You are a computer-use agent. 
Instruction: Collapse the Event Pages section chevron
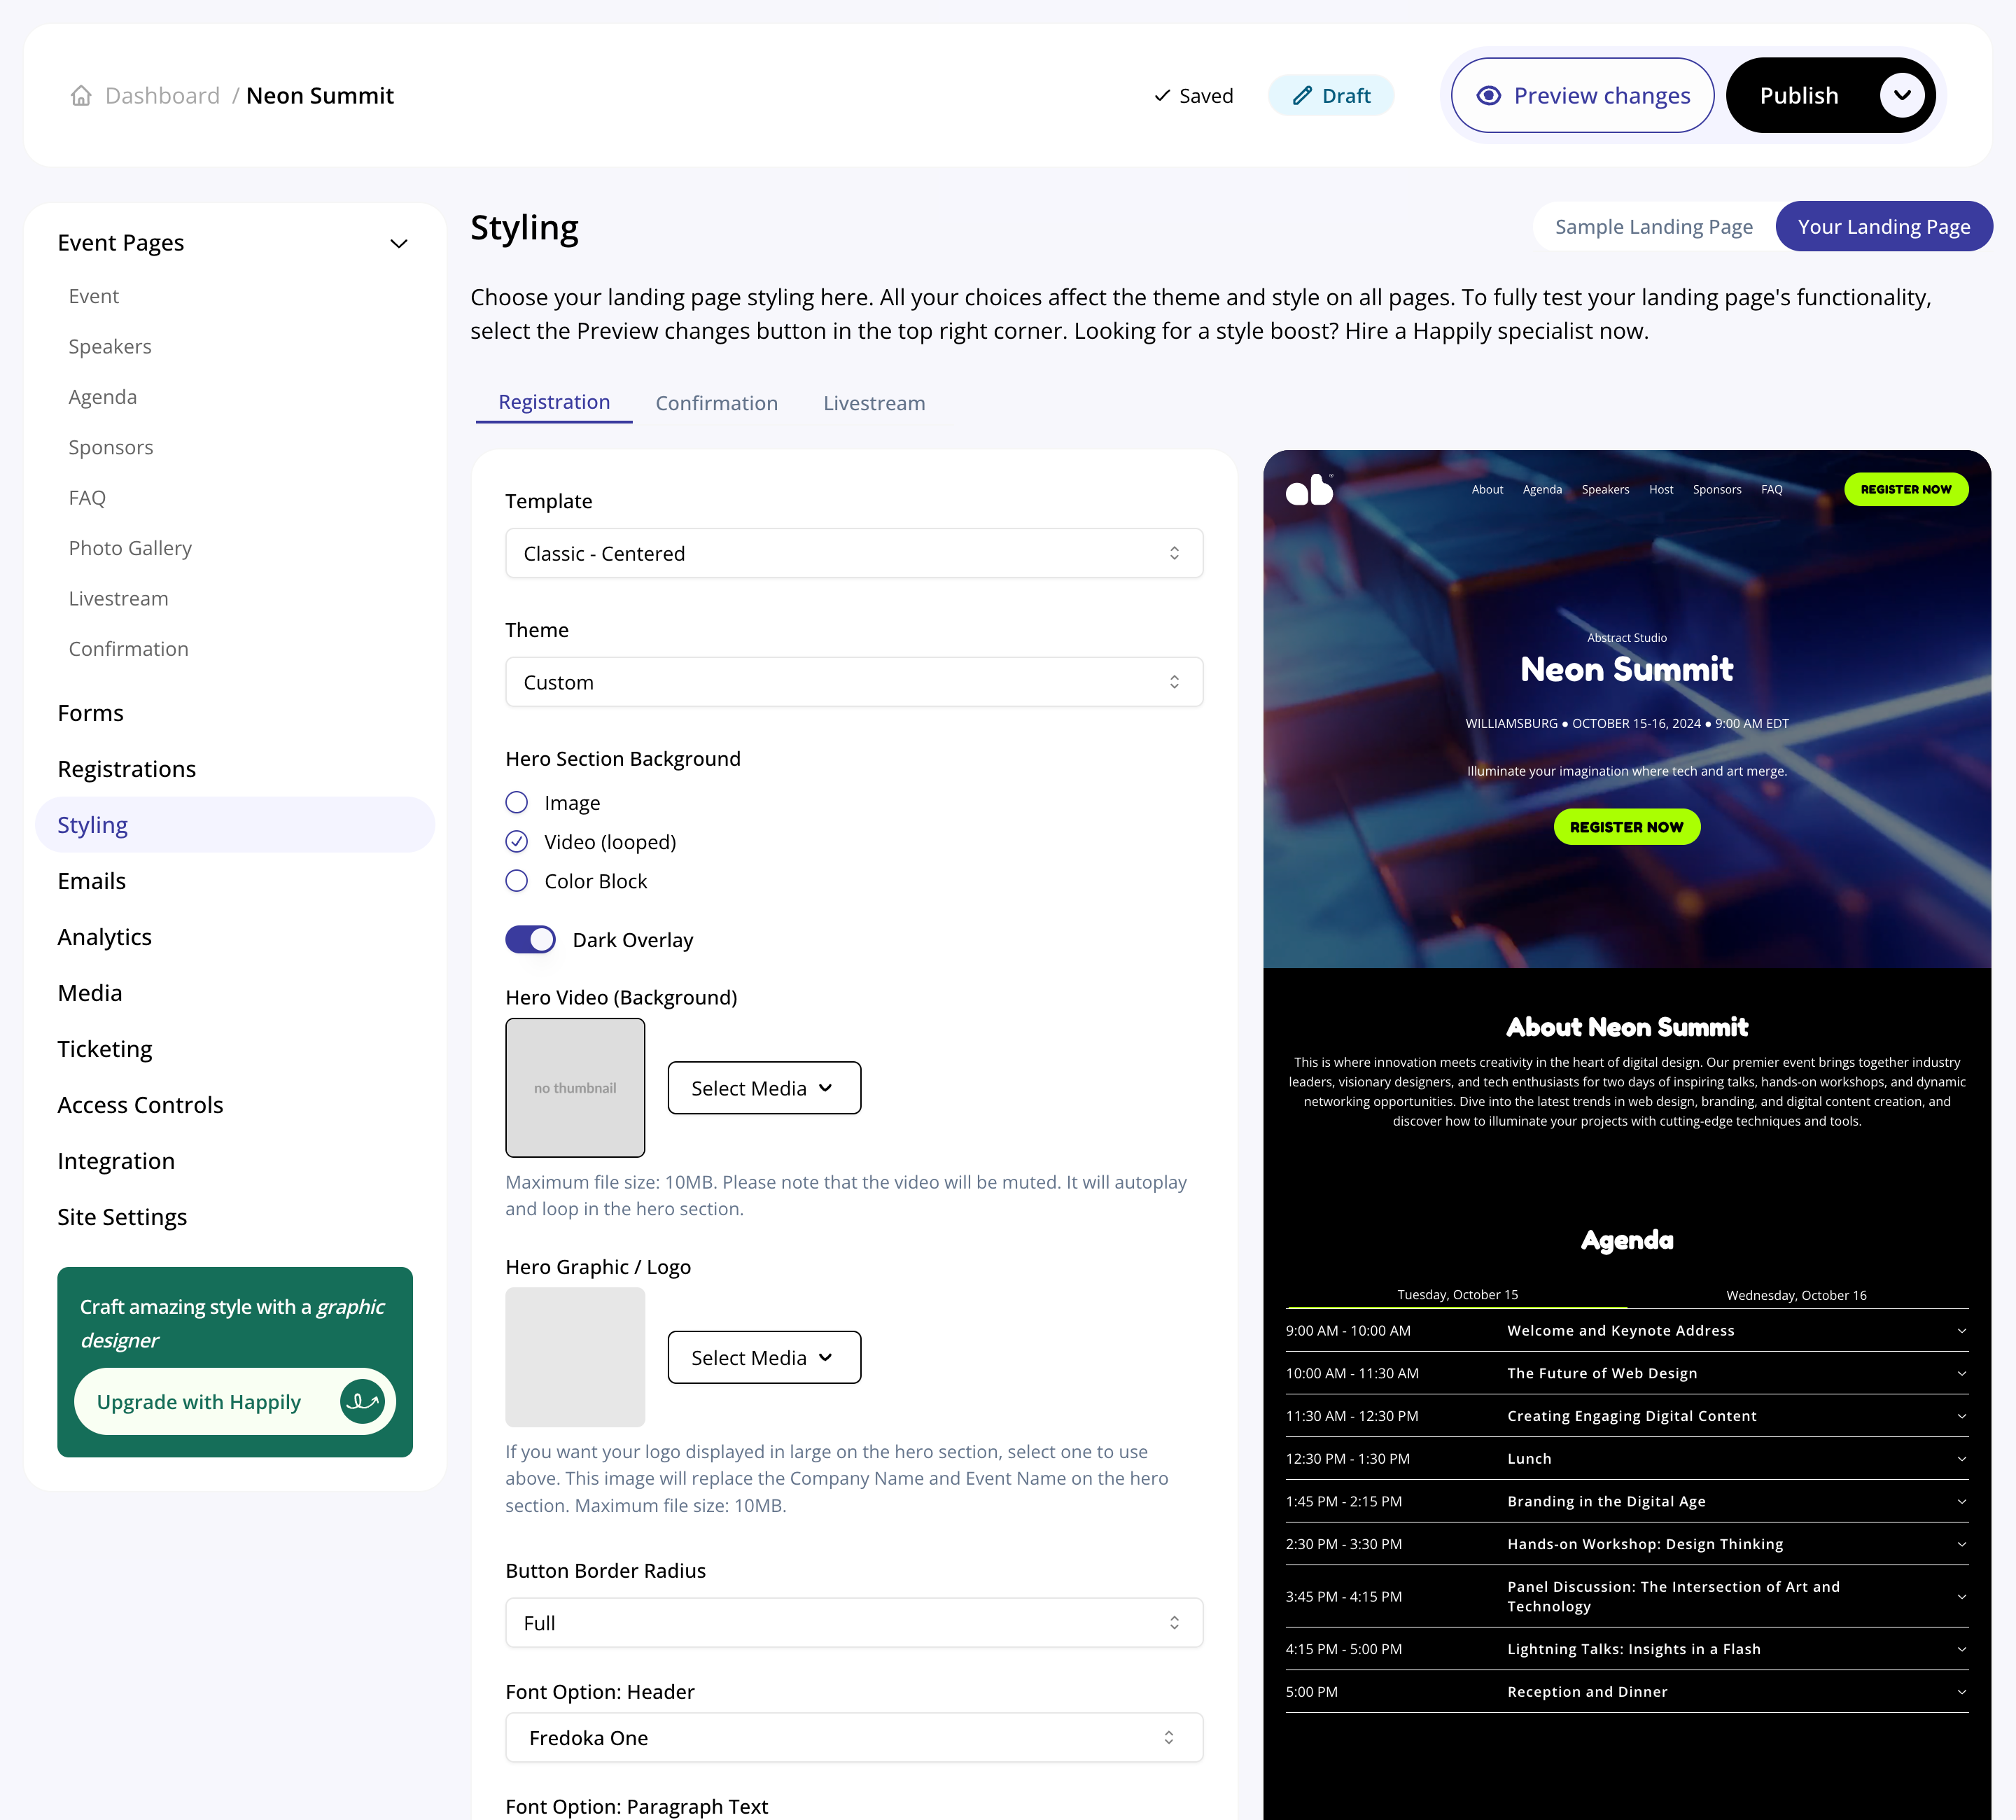[x=398, y=244]
